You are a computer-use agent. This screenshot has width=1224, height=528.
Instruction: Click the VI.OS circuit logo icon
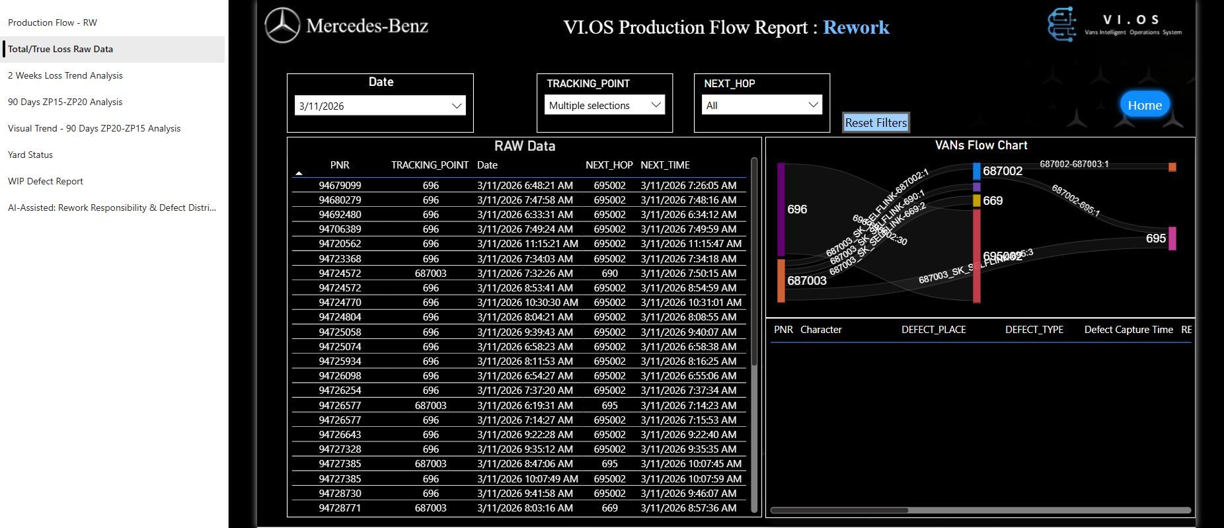1061,25
